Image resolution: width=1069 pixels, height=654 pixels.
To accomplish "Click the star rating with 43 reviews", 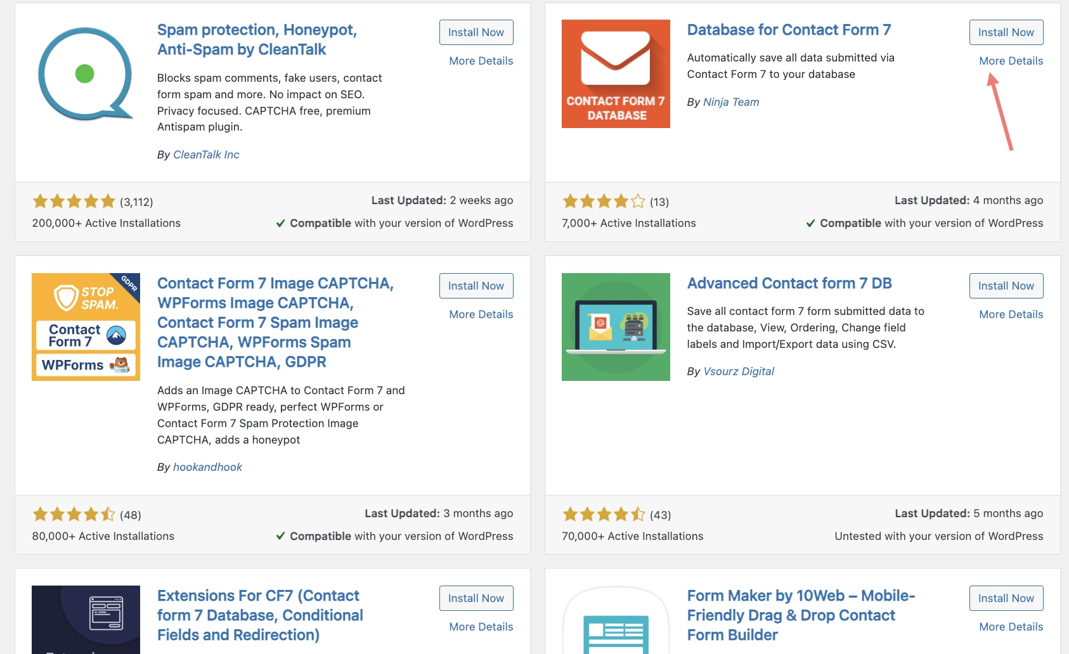I will pos(604,514).
